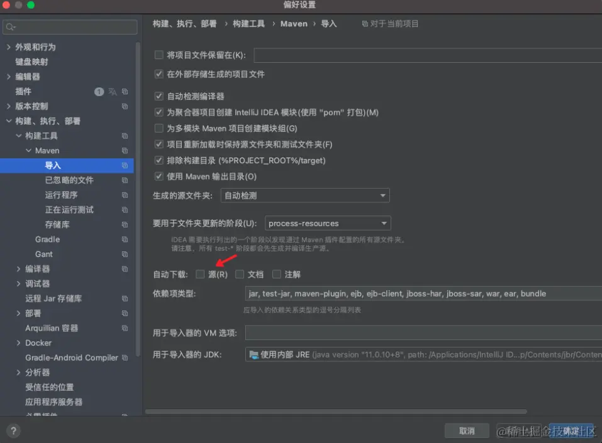
Task: Click the settings search field
Action: click(x=70, y=27)
